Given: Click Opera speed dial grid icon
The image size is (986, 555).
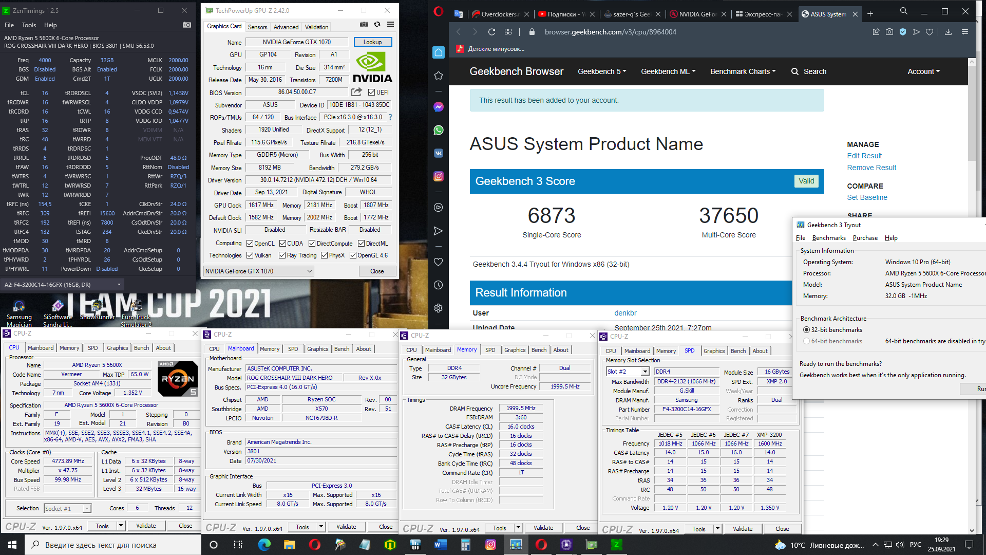Looking at the screenshot, I should click(x=508, y=32).
